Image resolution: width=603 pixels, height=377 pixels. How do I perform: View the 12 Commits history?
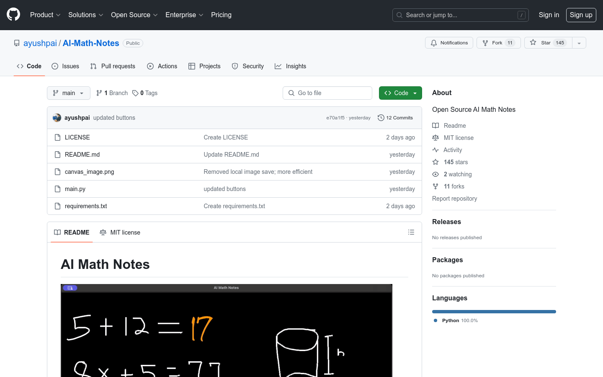coord(395,118)
